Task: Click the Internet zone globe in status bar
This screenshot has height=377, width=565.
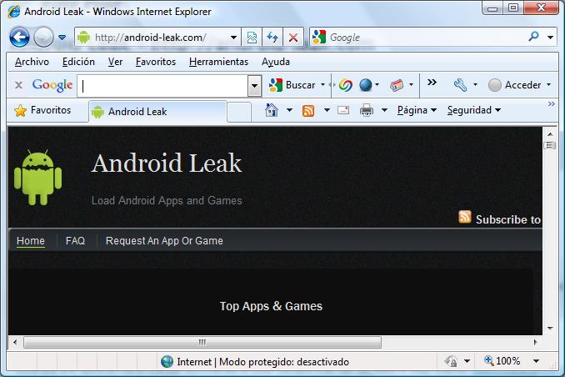Action: click(167, 361)
